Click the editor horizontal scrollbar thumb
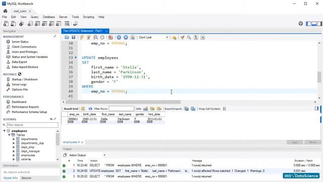This screenshot has width=323, height=182. (123, 102)
